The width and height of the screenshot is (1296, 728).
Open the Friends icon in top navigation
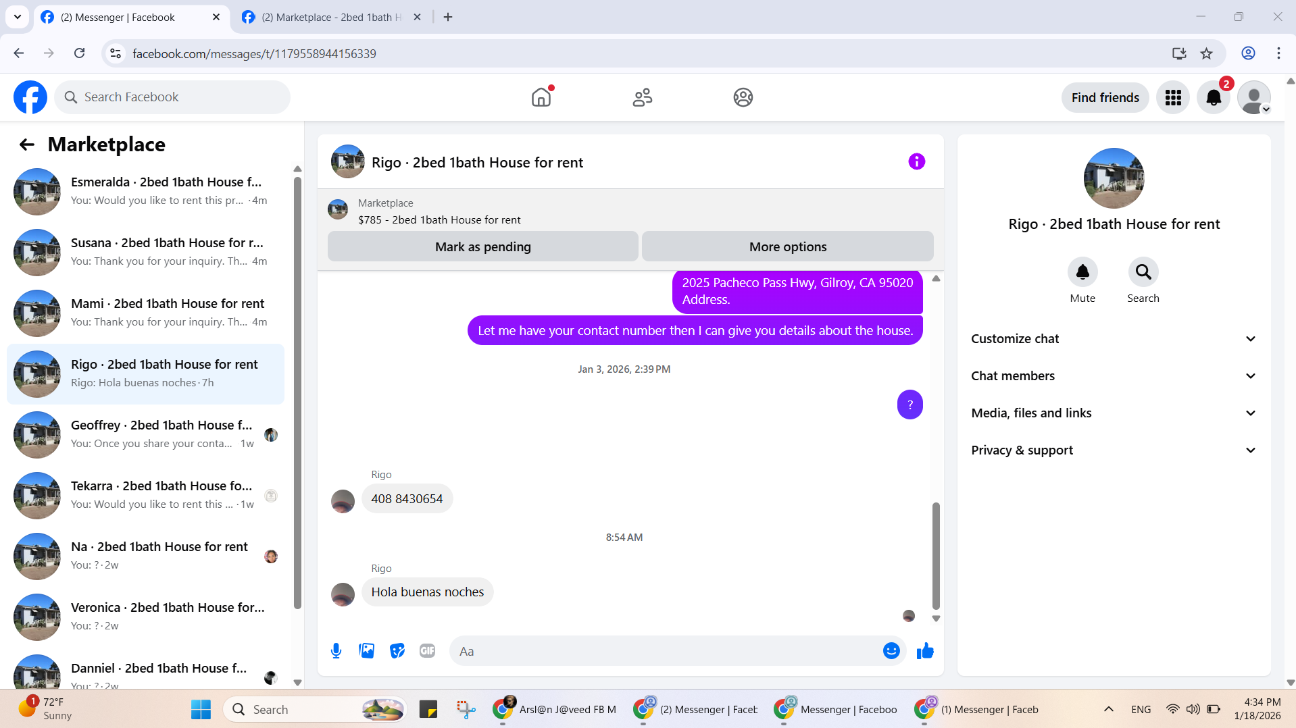click(642, 97)
